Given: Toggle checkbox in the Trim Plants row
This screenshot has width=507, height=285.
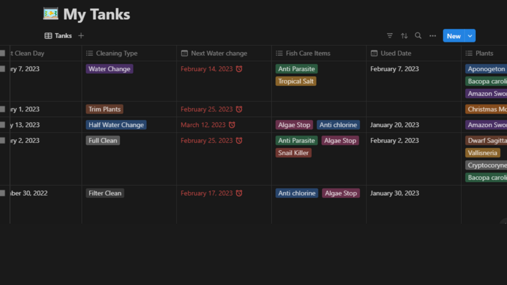Looking at the screenshot, I should point(3,109).
